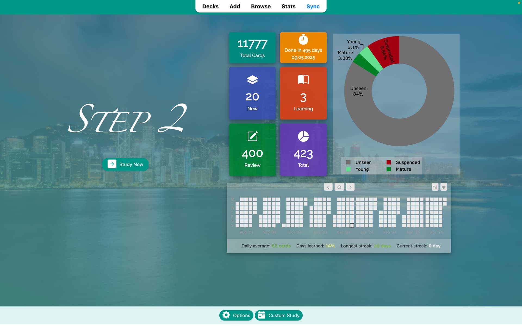Click the pie chart Total icon

pyautogui.click(x=303, y=136)
